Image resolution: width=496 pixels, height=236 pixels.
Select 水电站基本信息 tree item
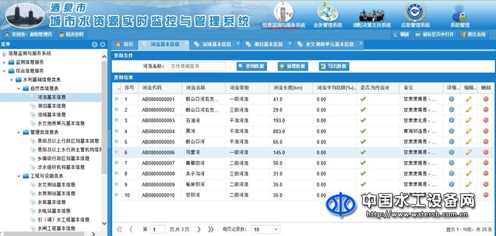coord(54,211)
